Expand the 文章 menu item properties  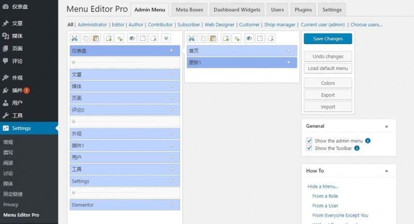172,74
